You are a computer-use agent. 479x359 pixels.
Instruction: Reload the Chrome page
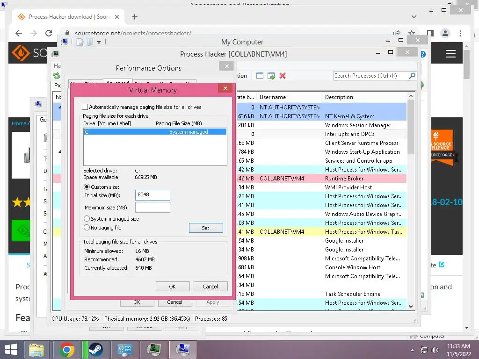click(x=49, y=33)
